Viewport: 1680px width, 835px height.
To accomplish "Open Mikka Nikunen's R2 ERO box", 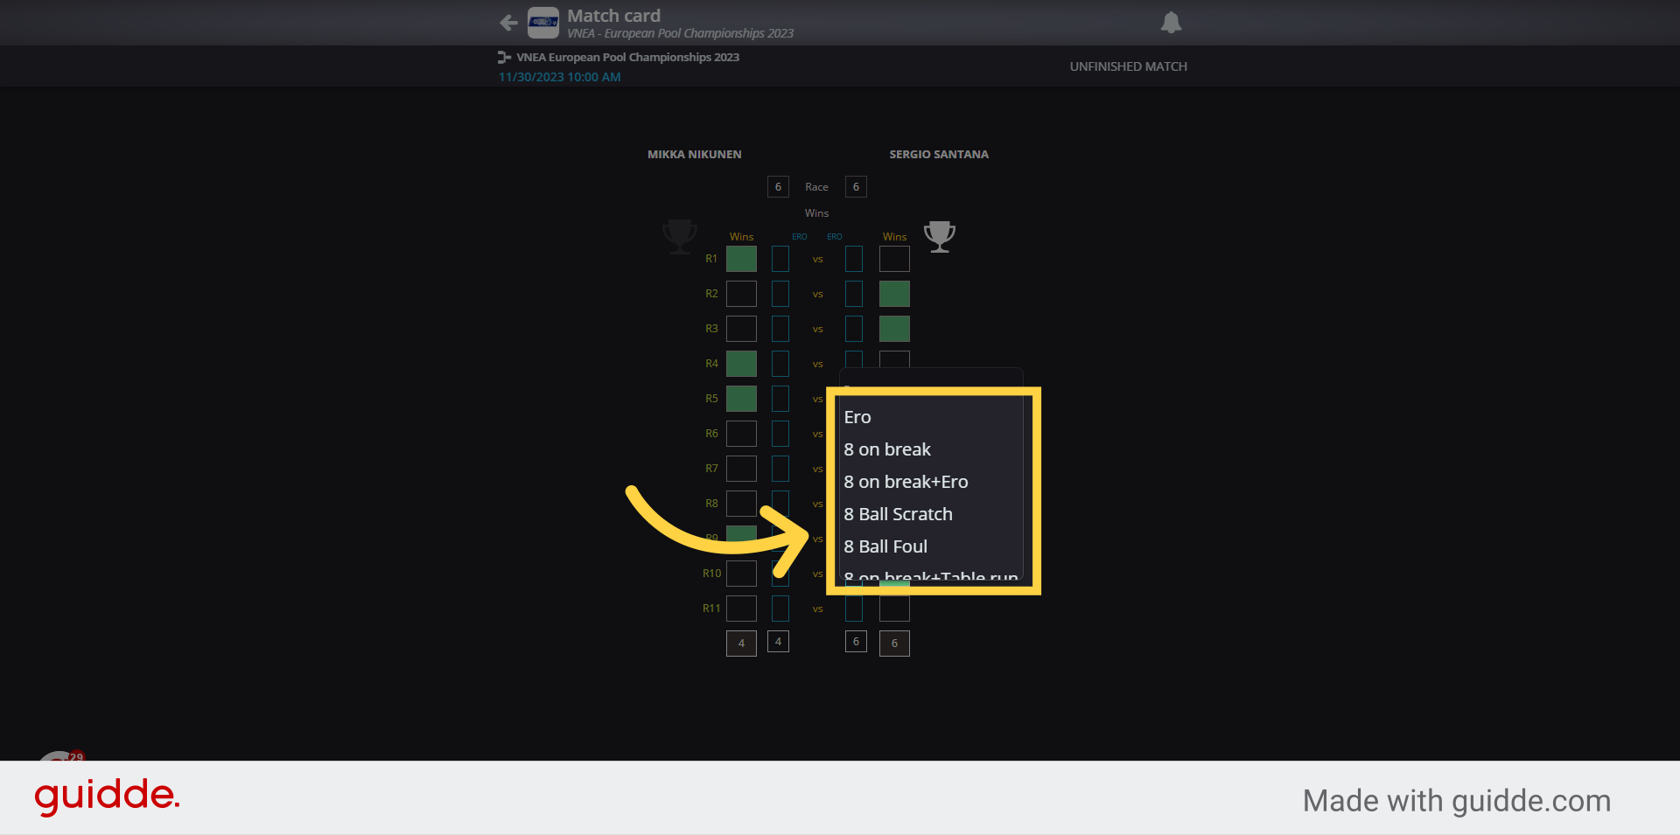I will coord(780,294).
